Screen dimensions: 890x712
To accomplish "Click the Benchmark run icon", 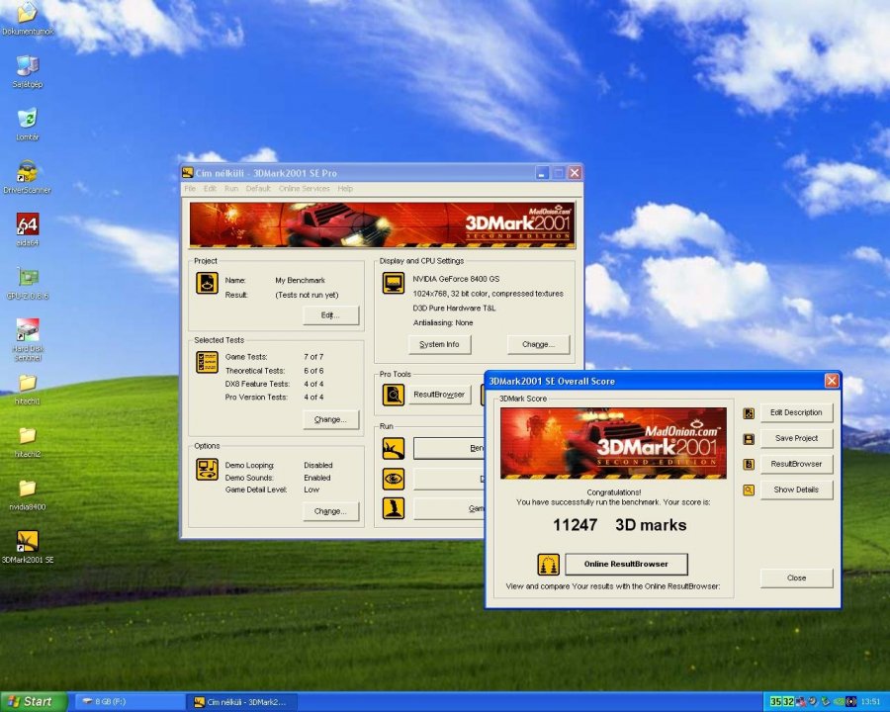I will 394,449.
